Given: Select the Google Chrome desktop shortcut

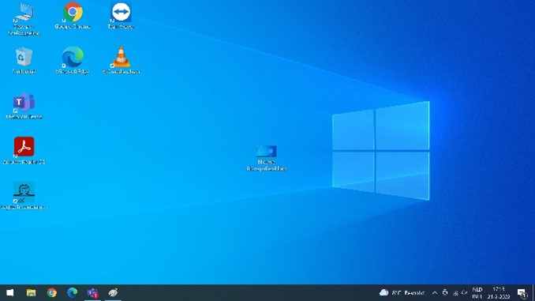Looking at the screenshot, I should click(x=73, y=15).
